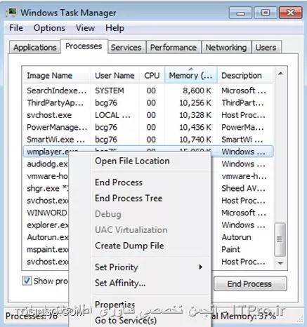The width and height of the screenshot is (307, 327).
Task: Click the Paint description cell
Action: [230, 249]
